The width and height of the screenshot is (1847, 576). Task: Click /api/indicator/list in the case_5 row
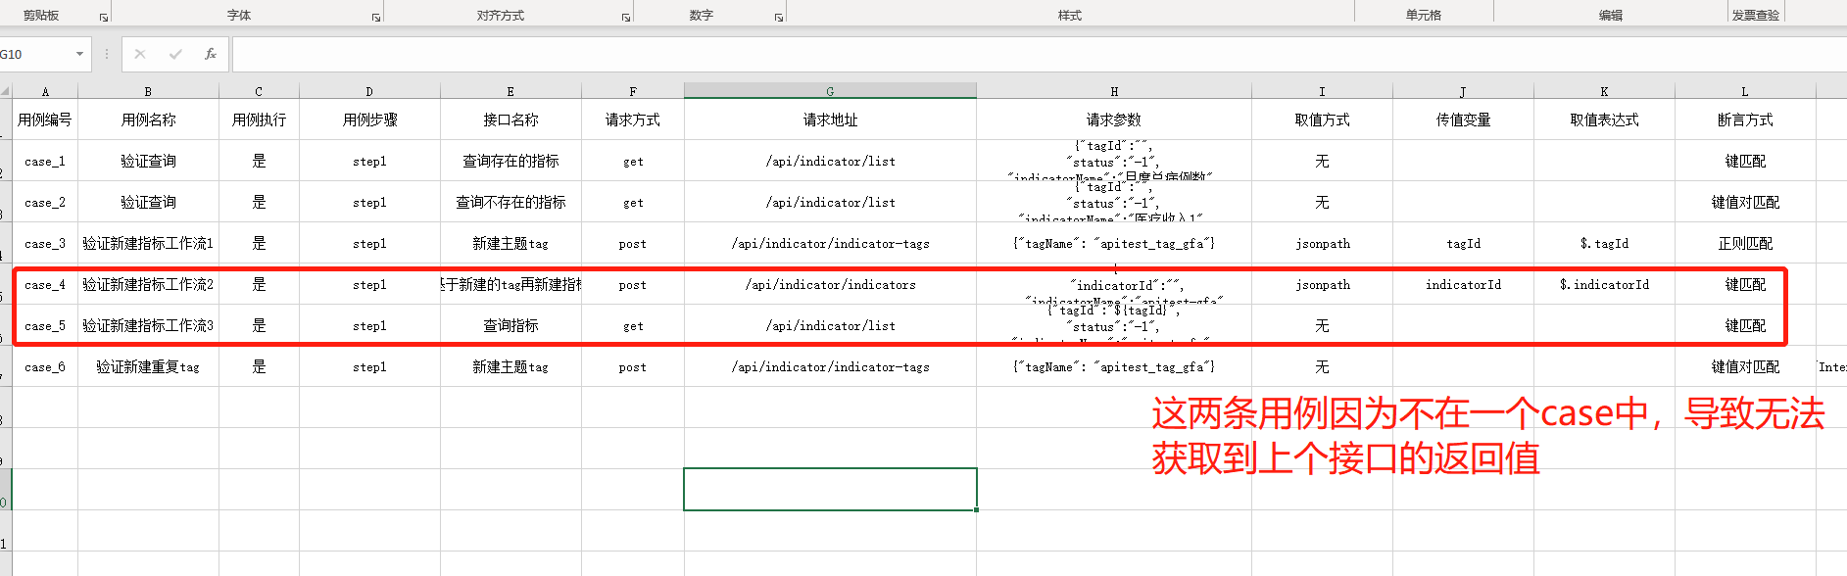tap(830, 325)
